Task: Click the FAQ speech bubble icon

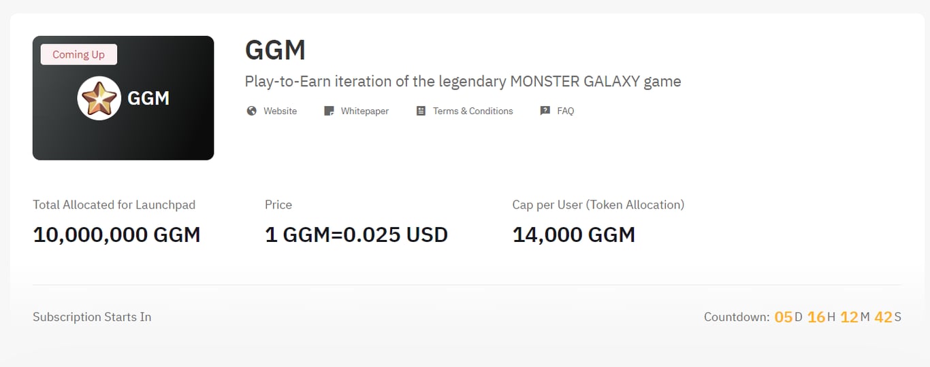Action: pyautogui.click(x=545, y=111)
